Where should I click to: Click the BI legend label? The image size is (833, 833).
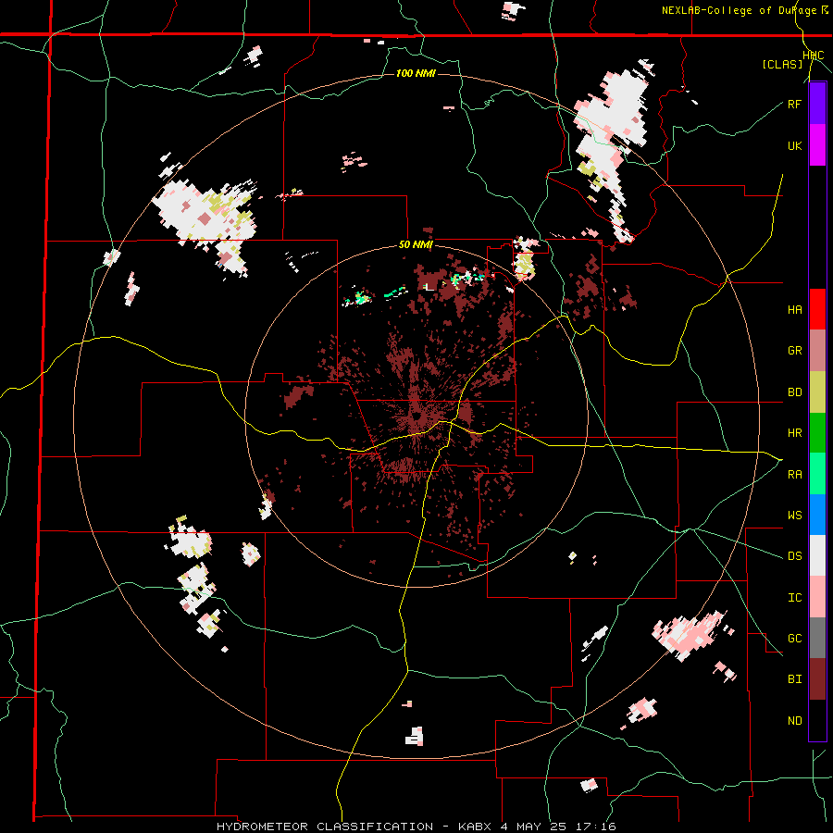click(x=794, y=679)
